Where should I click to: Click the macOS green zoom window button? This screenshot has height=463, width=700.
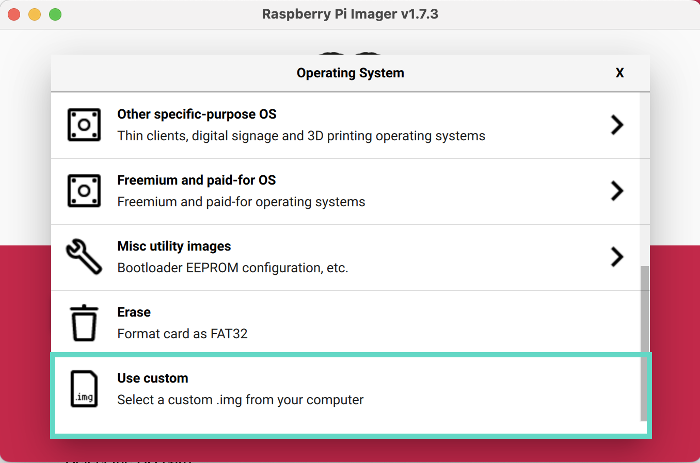(x=55, y=14)
